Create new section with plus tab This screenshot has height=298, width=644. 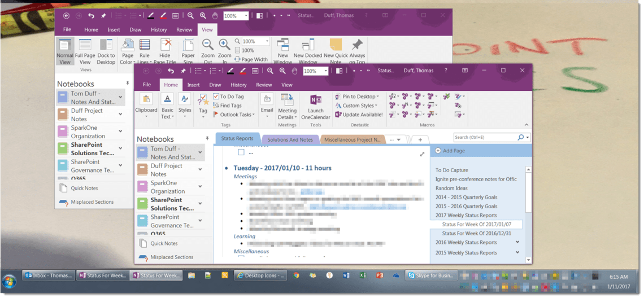pyautogui.click(x=420, y=139)
